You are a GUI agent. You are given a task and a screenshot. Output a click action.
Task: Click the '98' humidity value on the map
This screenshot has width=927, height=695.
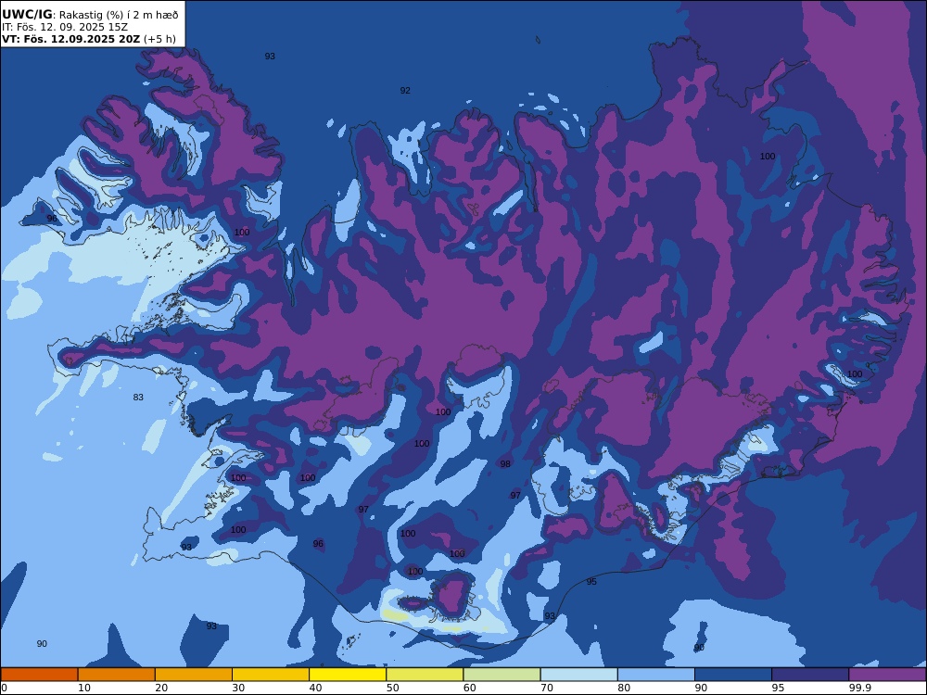click(505, 464)
